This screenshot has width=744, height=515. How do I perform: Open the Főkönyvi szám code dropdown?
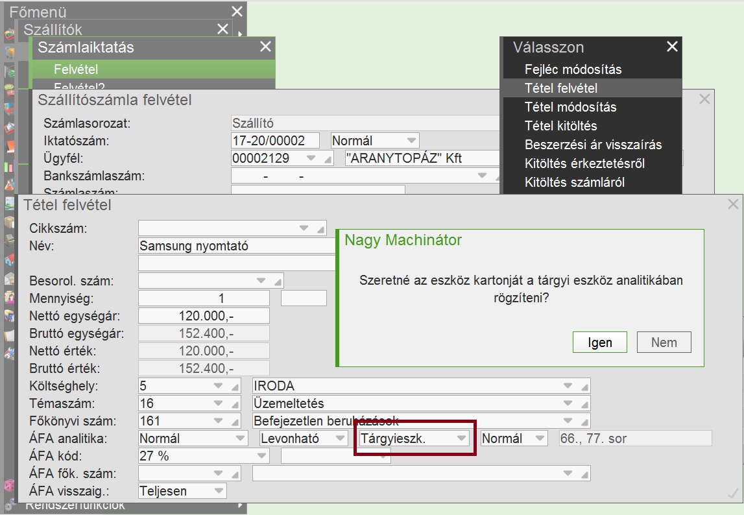pos(218,420)
